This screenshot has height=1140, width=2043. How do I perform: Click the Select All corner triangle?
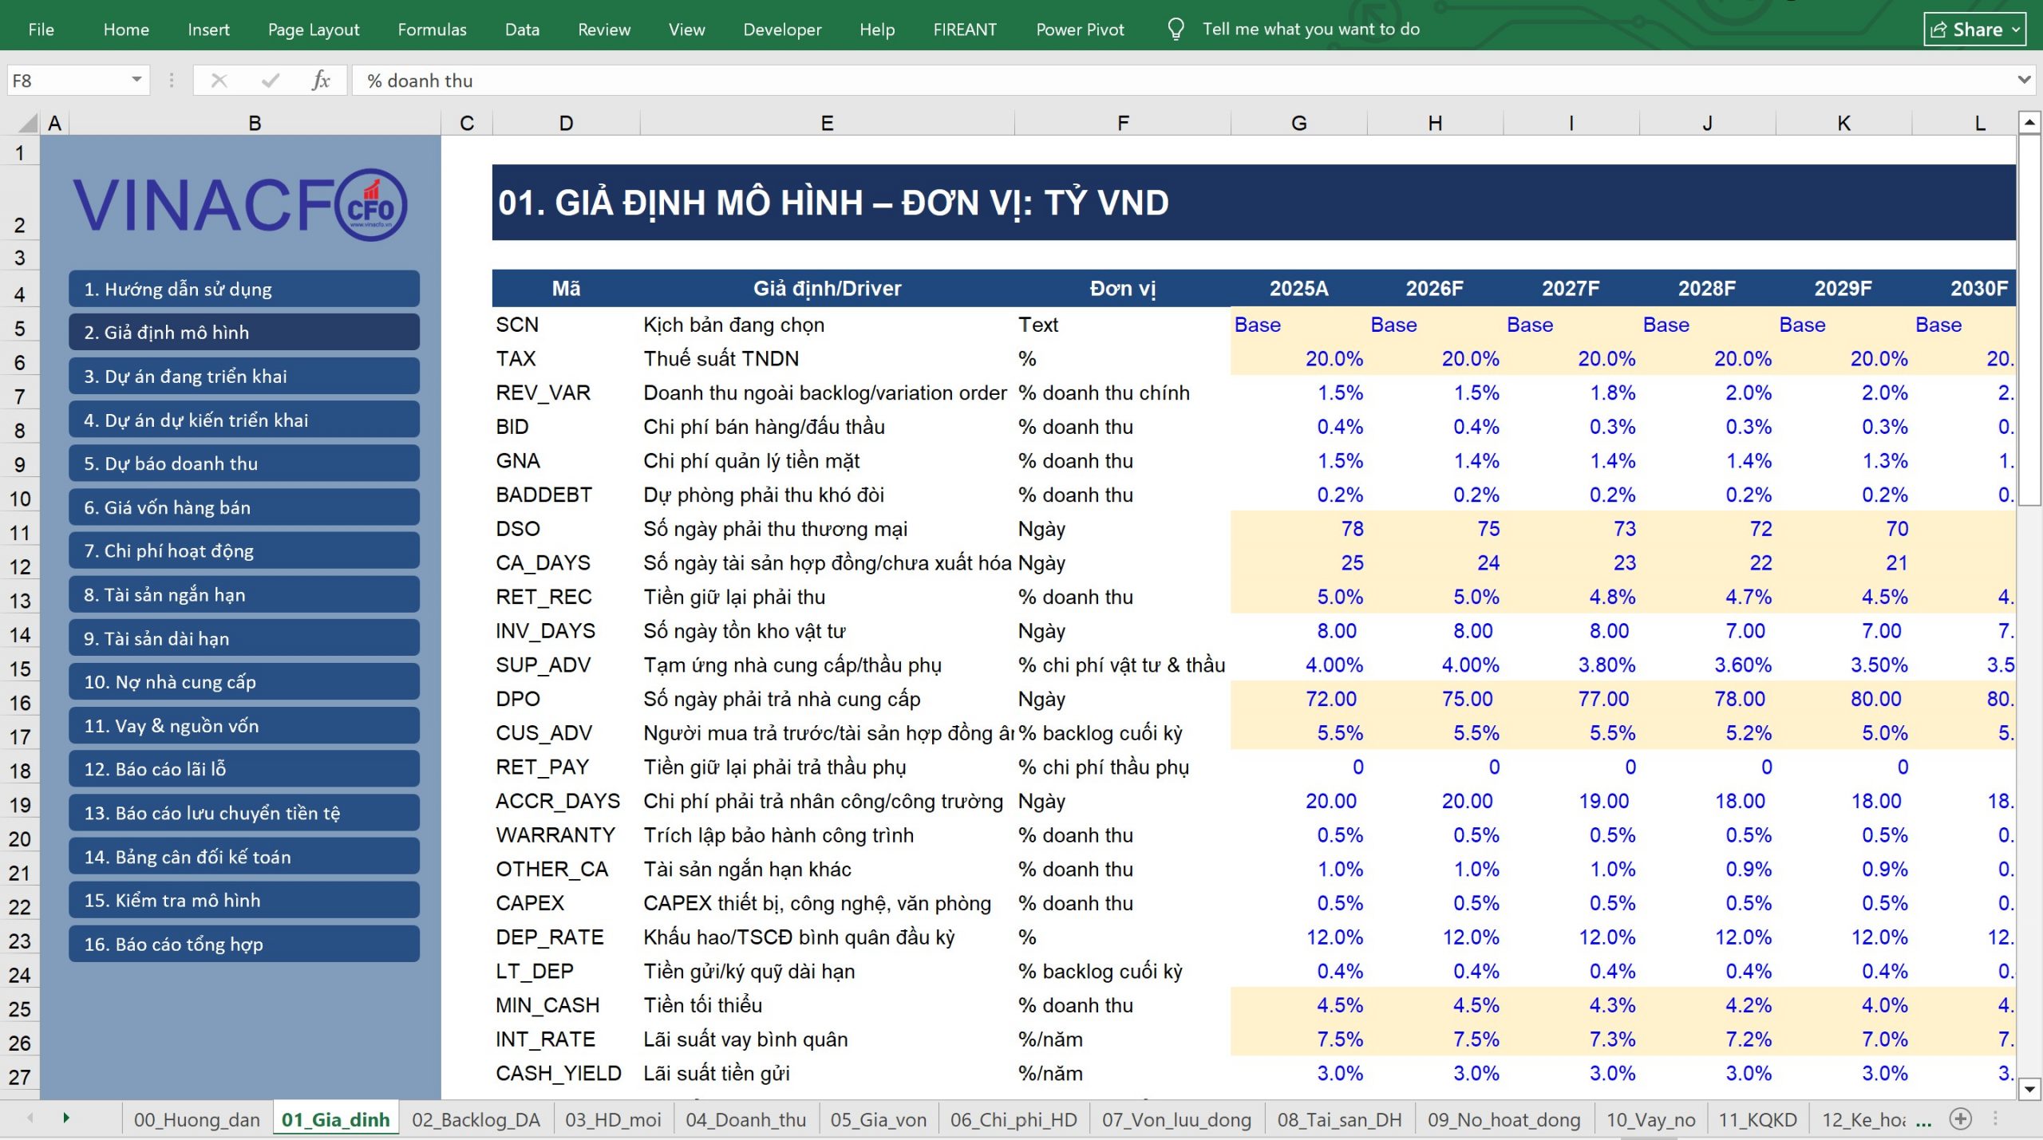coord(28,123)
